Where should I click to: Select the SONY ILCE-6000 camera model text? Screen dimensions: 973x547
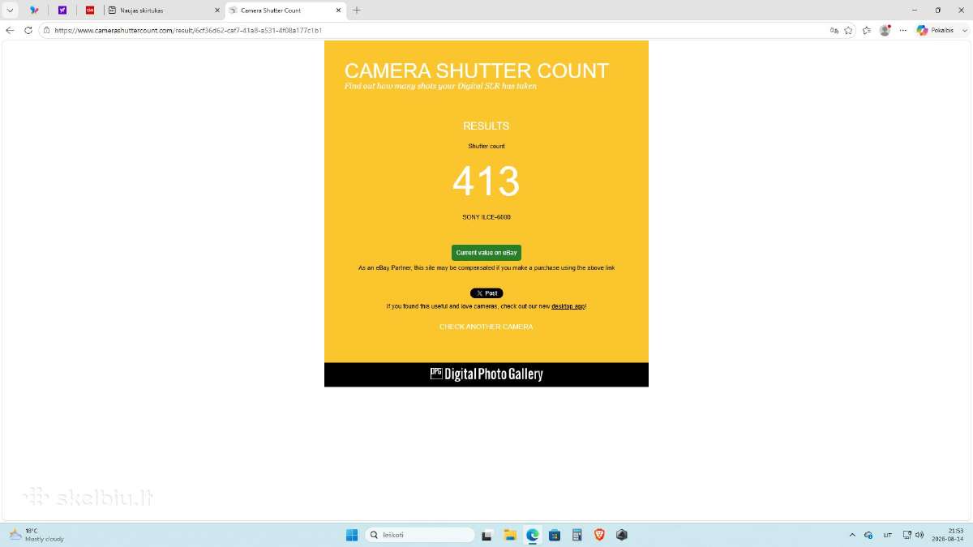point(486,217)
